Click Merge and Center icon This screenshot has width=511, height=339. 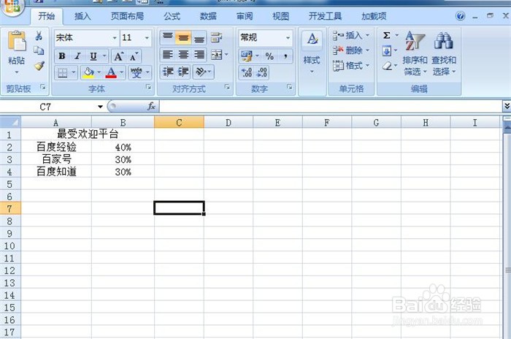pos(216,55)
